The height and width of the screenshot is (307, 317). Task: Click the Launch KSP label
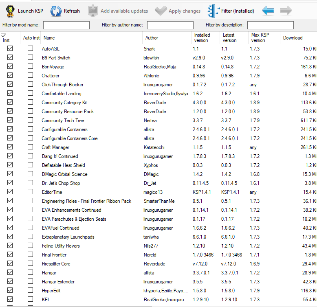tap(30, 11)
